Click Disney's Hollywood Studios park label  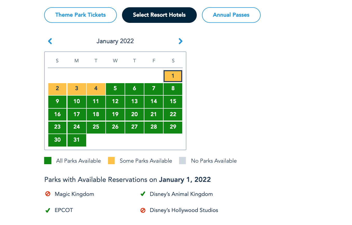184,210
